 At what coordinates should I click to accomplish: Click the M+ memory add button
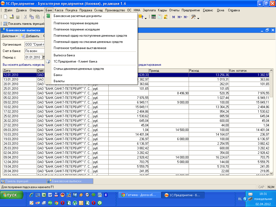click(180, 17)
